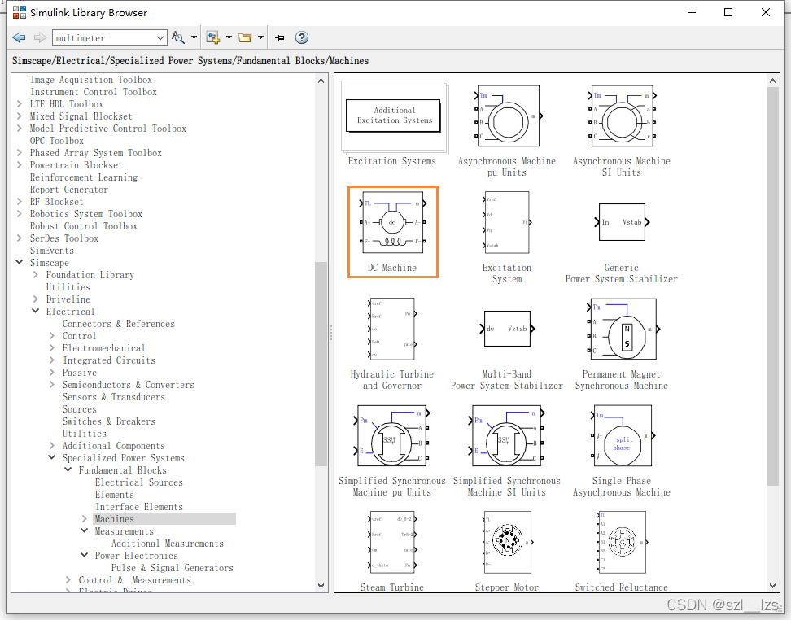Screen dimensions: 791x620
Task: Expand the Semiconductors & Converters node
Action: tap(51, 384)
